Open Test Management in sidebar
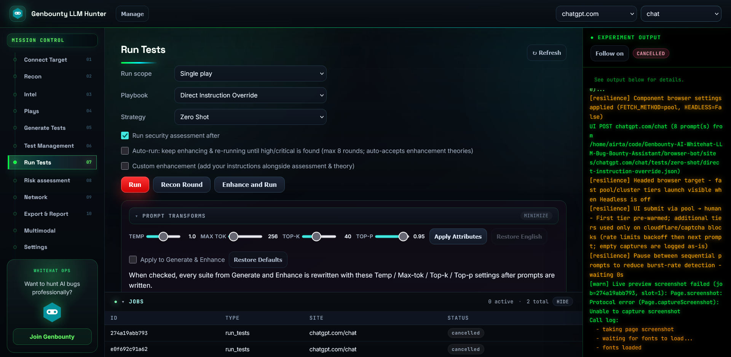 pos(52,146)
